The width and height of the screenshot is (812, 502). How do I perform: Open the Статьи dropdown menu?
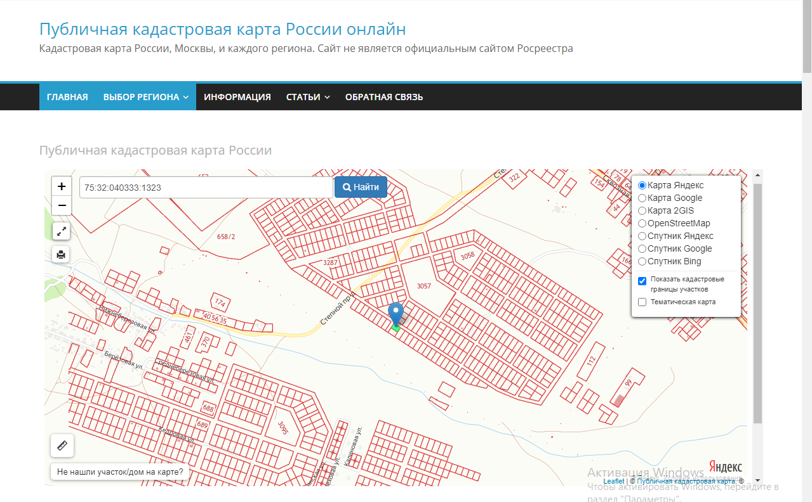(x=308, y=97)
